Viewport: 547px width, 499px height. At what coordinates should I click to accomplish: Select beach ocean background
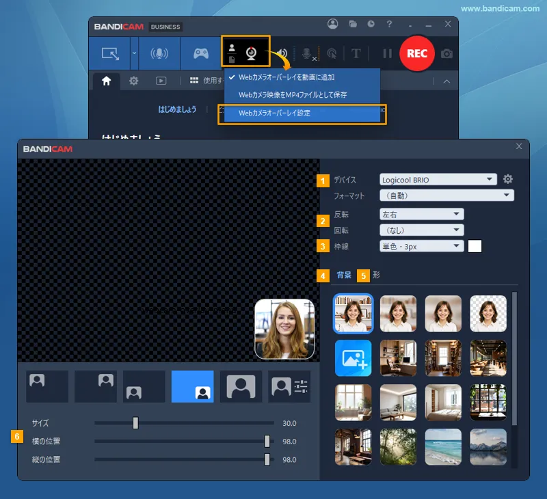pyautogui.click(x=443, y=447)
